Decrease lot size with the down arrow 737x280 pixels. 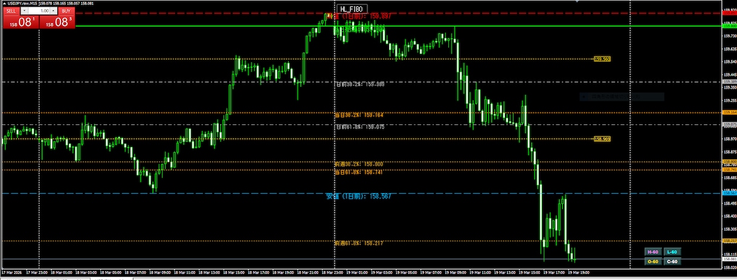click(24, 11)
